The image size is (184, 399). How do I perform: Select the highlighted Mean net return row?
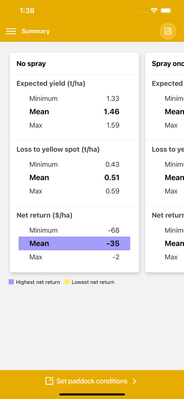pos(74,243)
